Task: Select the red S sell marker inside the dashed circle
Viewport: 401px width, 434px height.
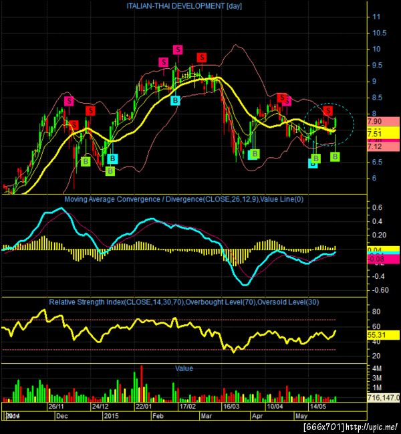Action: coord(328,111)
